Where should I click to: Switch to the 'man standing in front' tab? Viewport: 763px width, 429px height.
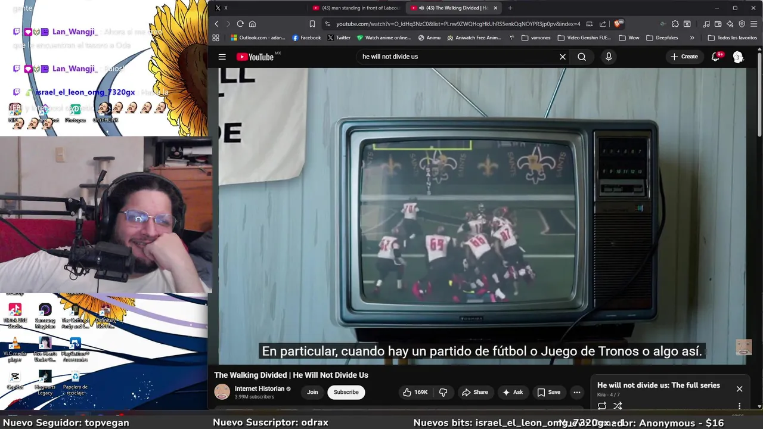tap(356, 8)
